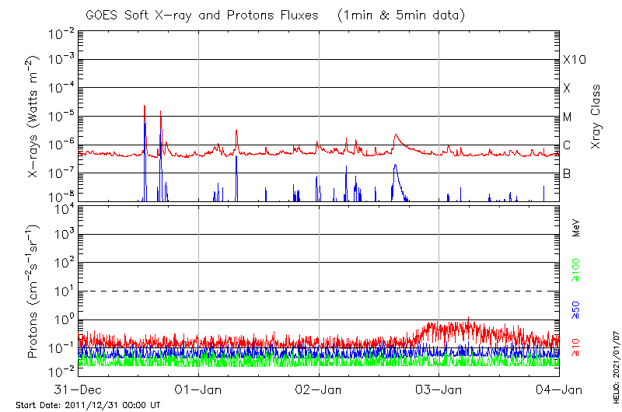
Task: Select the red '≥10' proton legend label
Action: pyautogui.click(x=576, y=347)
